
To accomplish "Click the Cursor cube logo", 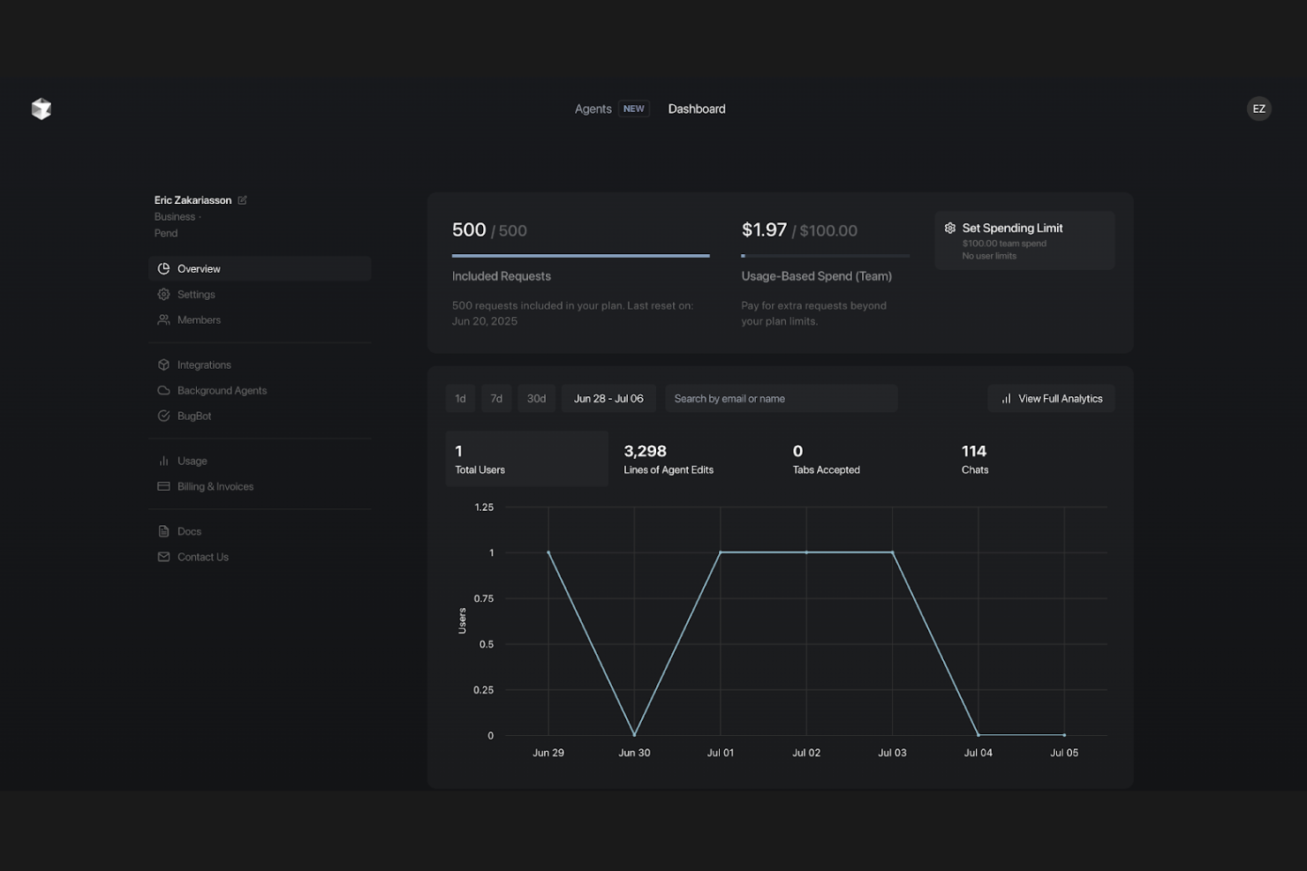I will click(42, 109).
